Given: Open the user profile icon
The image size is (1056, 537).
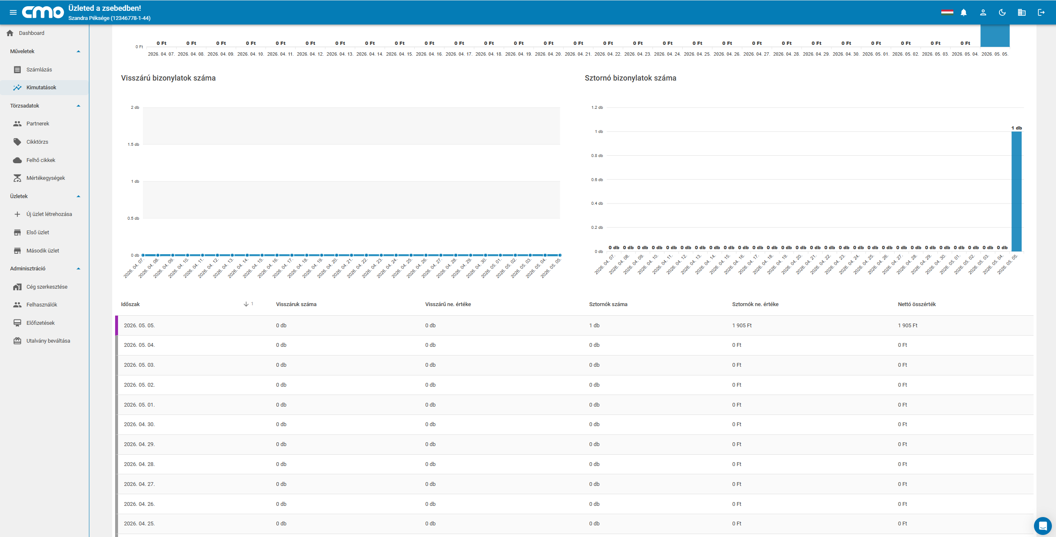Looking at the screenshot, I should coord(983,12).
